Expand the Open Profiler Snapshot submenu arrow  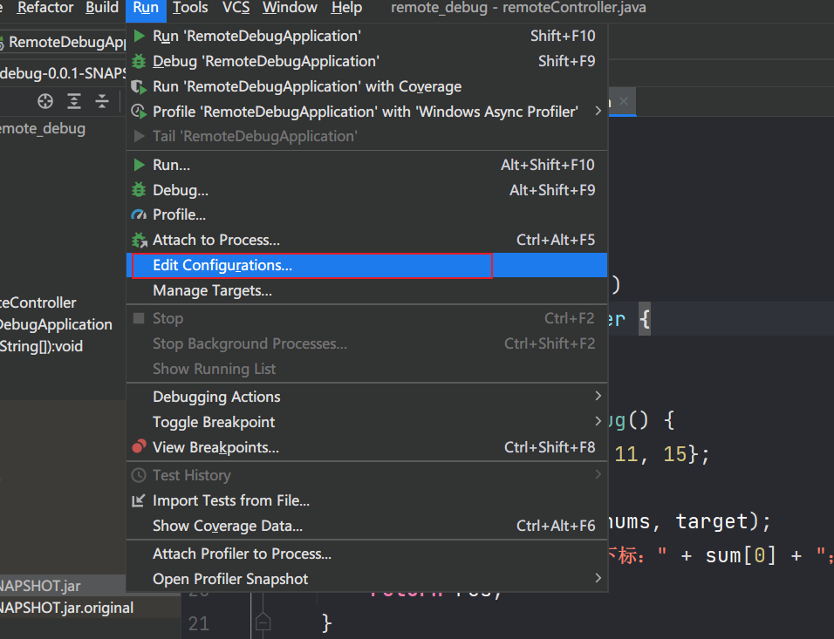click(598, 579)
